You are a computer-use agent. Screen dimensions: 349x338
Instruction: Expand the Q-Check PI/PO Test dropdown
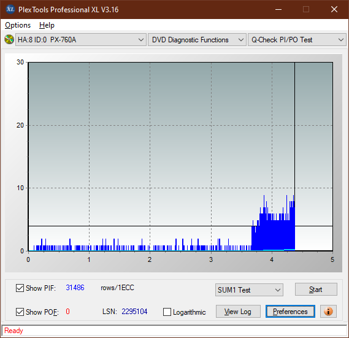click(297, 40)
